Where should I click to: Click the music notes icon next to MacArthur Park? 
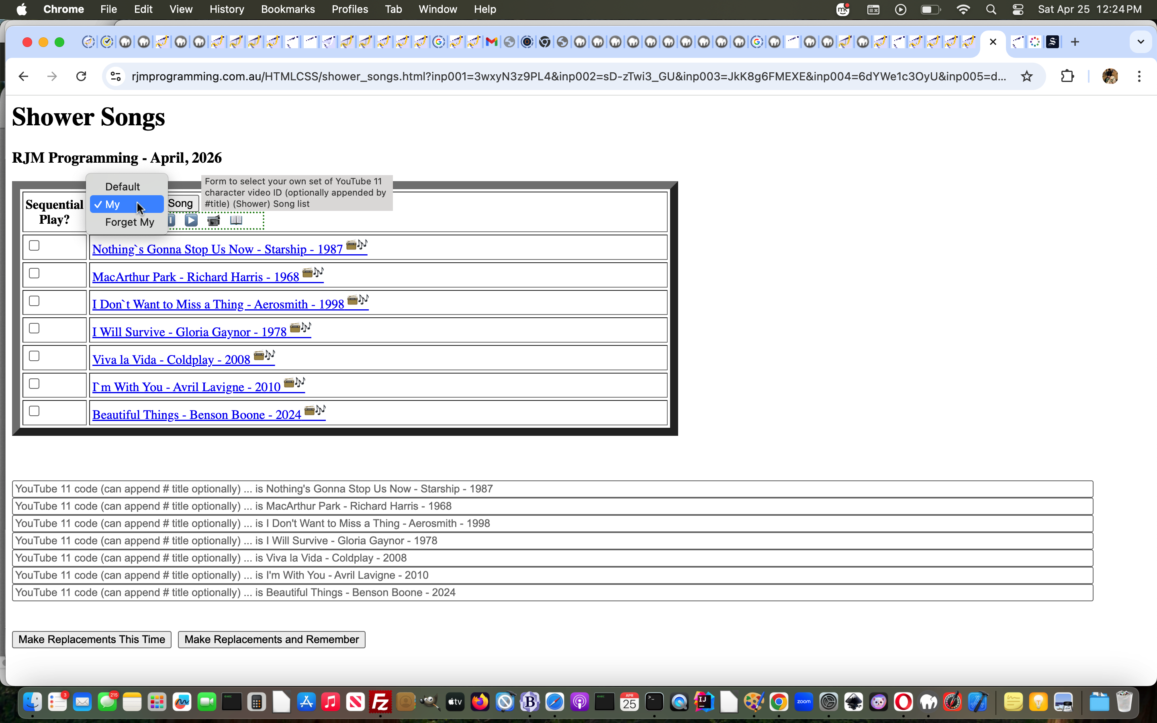319,273
